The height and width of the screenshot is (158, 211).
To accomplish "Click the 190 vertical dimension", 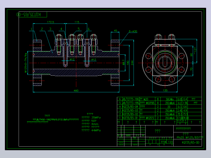I will coord(128,63).
